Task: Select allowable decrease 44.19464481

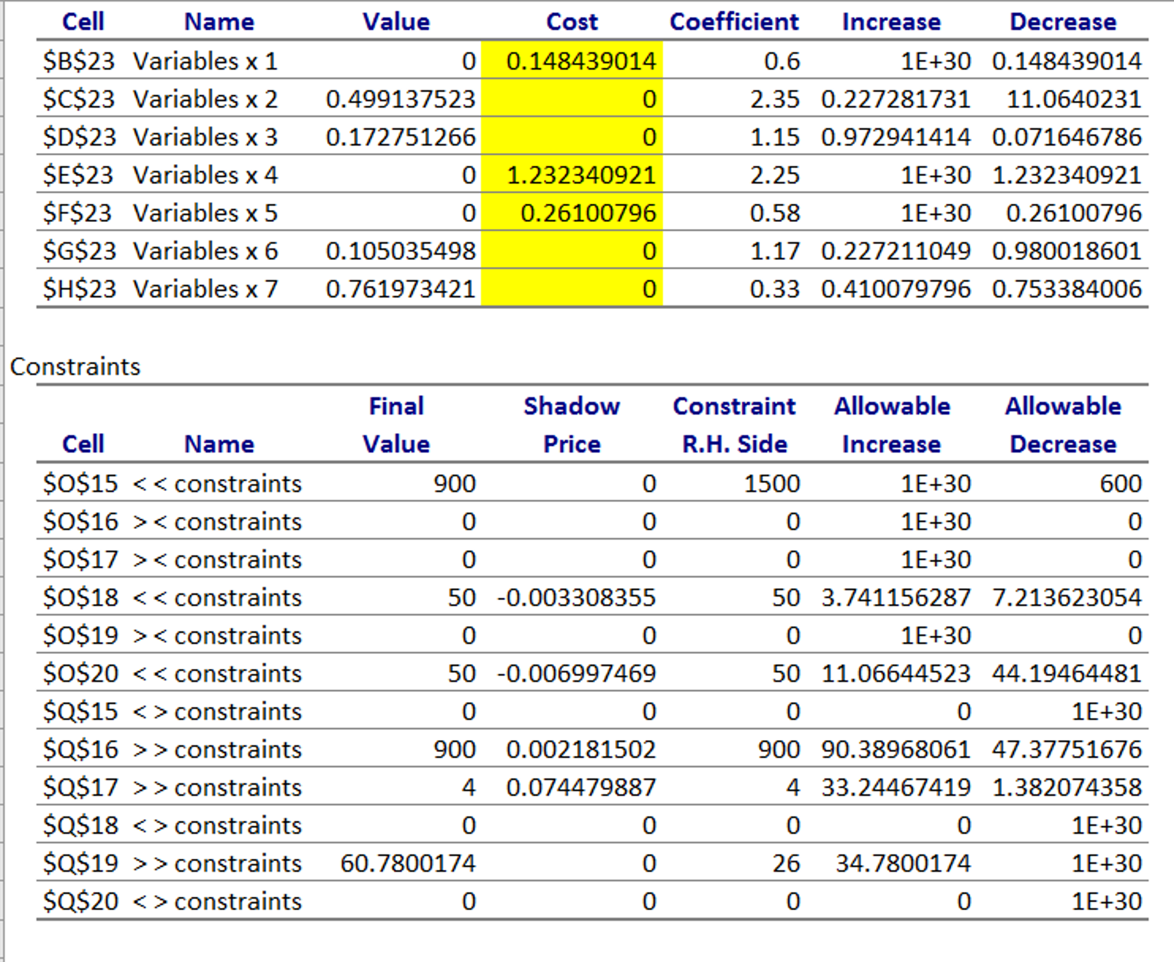Action: [1067, 673]
